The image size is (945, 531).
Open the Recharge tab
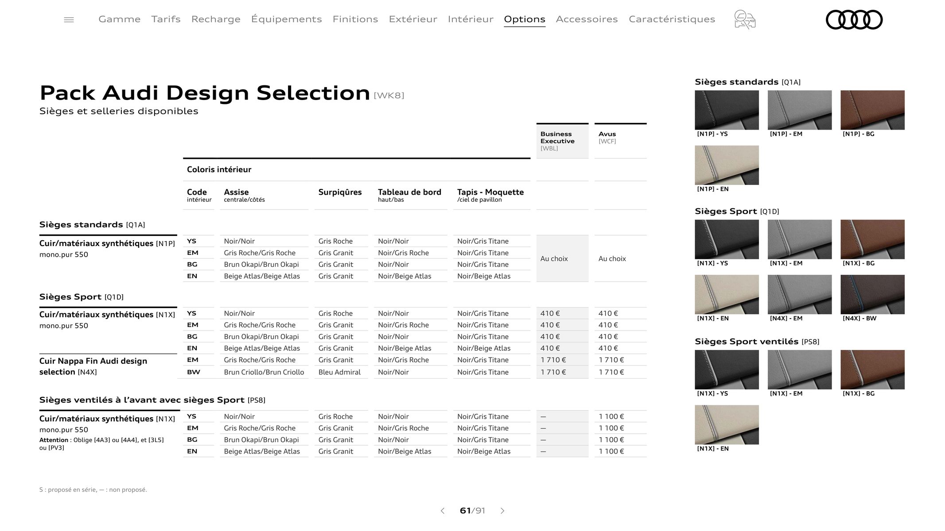(216, 19)
